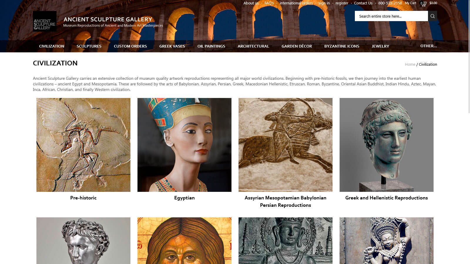Click the sign in link
The image size is (470, 264).
pyautogui.click(x=324, y=3)
